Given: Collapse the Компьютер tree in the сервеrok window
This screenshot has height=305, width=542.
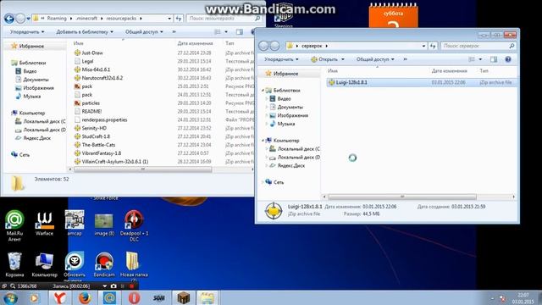Looking at the screenshot, I should coord(263,141).
